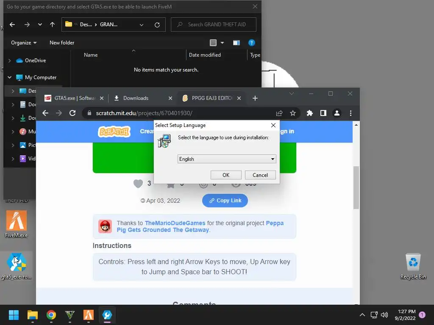The image size is (434, 325).
Task: Love the project with heart icon
Action: (x=138, y=184)
